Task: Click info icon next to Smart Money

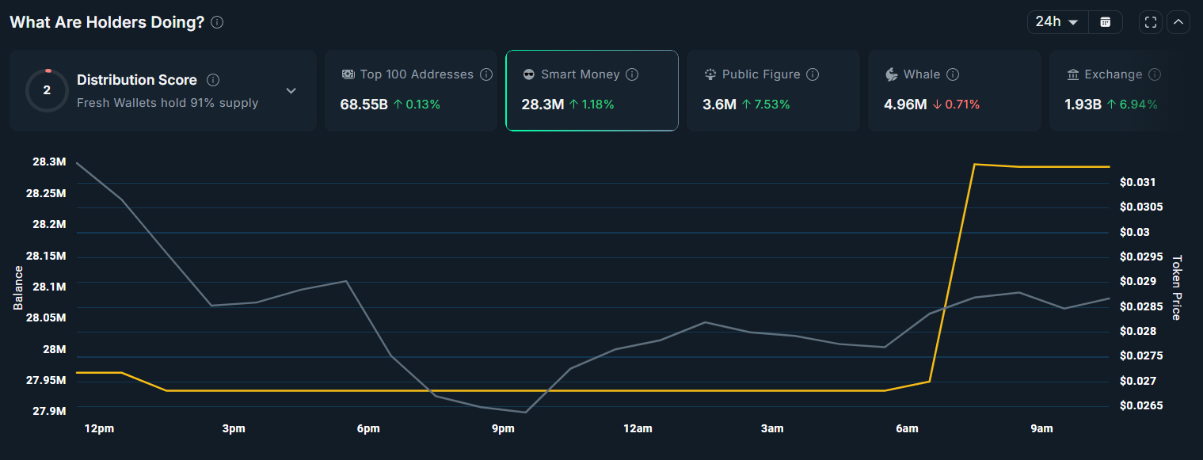Action: coord(632,74)
